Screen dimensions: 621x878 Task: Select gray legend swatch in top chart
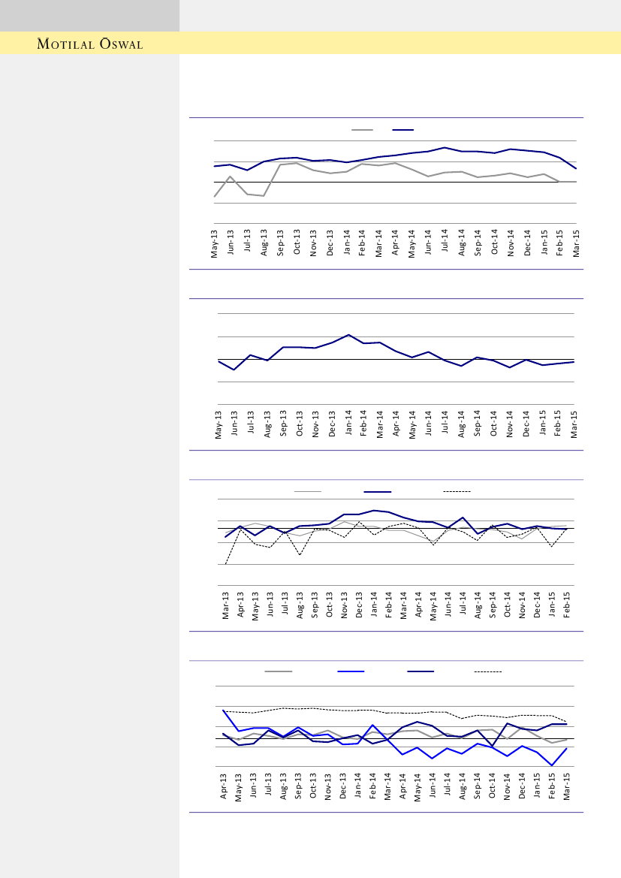pyautogui.click(x=362, y=130)
